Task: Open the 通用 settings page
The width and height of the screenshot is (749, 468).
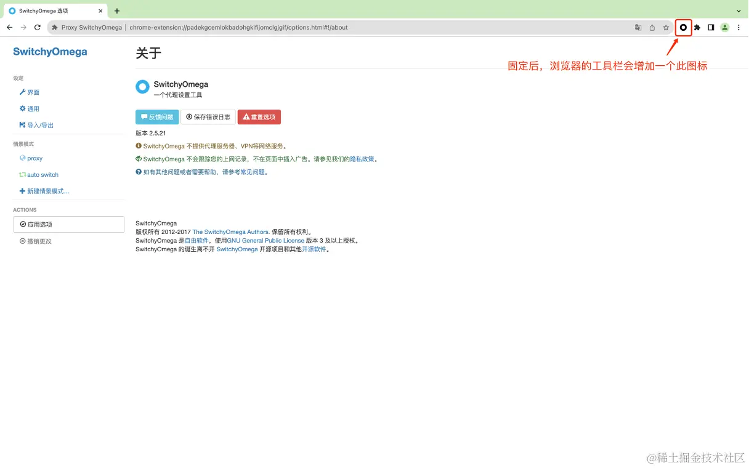Action: pyautogui.click(x=30, y=109)
